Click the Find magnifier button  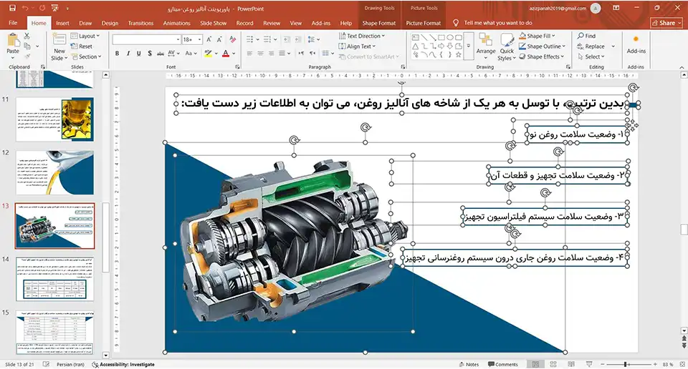point(586,36)
